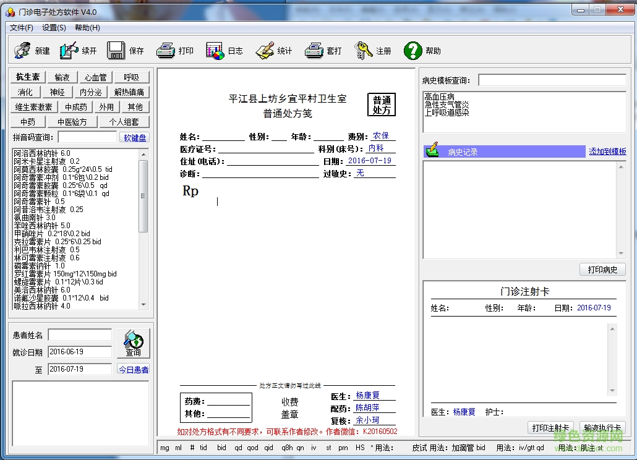Click the 新建 (New) toolbar icon
This screenshot has width=637, height=460.
click(22, 51)
